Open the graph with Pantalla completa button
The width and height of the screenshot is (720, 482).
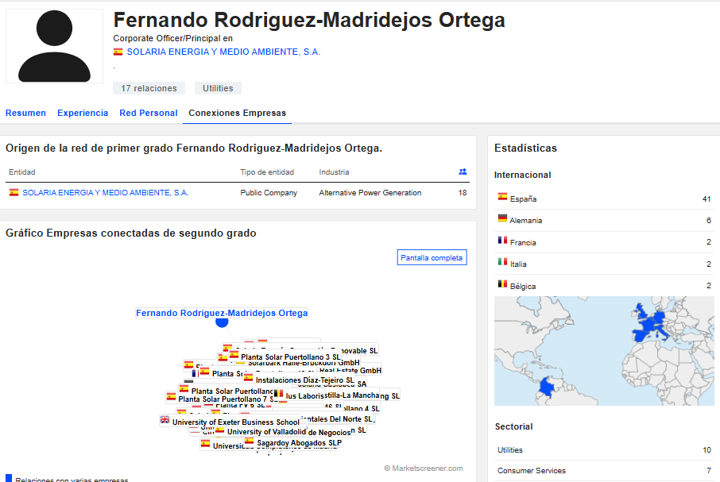(x=432, y=257)
